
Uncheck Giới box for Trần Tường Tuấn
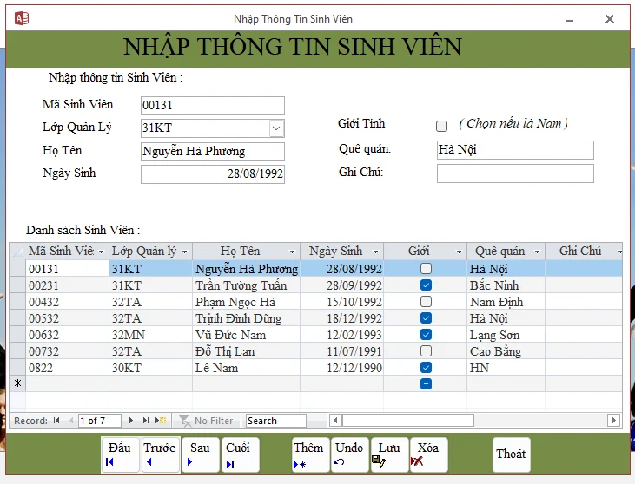(426, 285)
